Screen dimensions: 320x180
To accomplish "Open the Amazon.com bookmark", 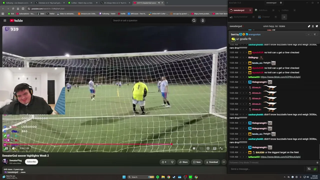I will [x=87, y=14].
